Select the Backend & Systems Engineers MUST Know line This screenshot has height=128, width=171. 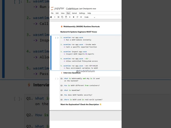79,32
